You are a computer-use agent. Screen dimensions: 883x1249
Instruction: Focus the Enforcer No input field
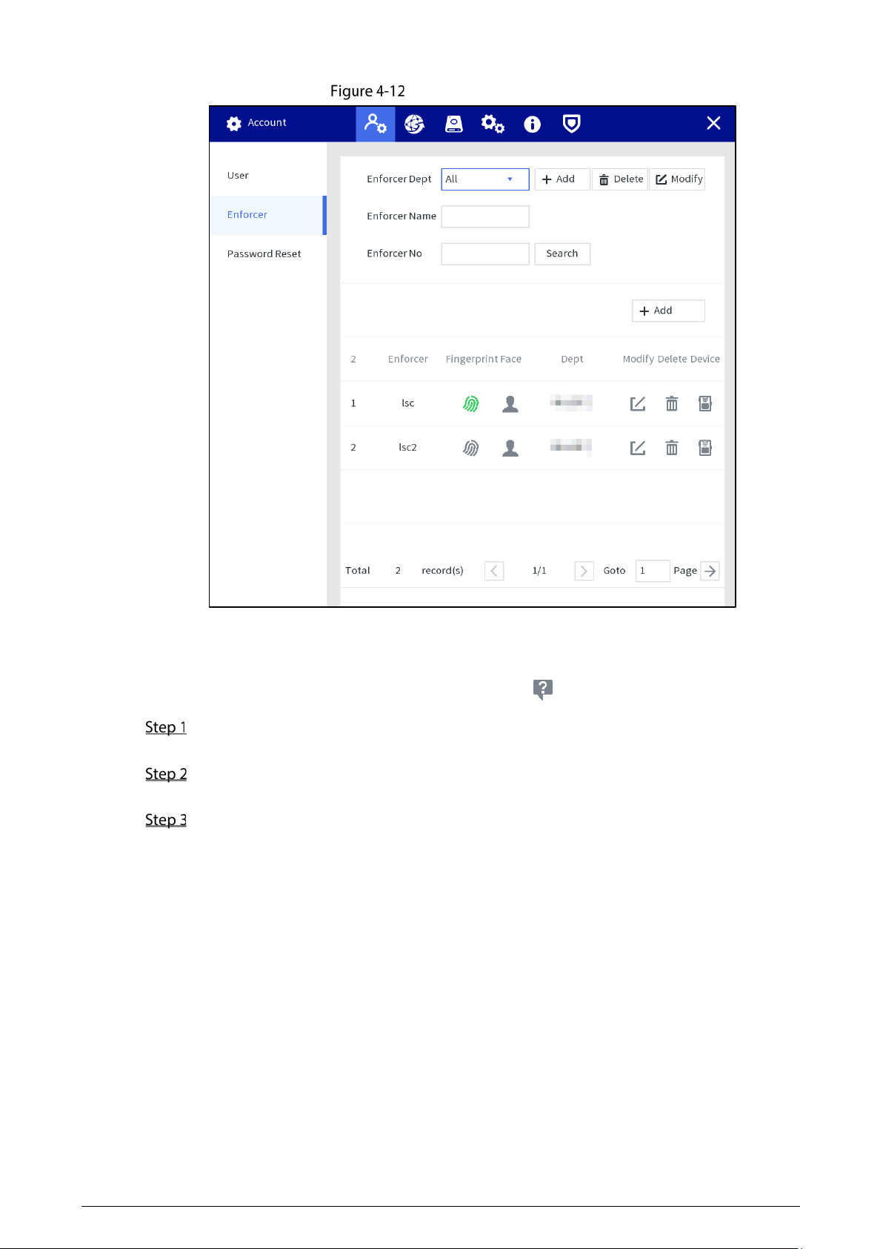point(485,254)
